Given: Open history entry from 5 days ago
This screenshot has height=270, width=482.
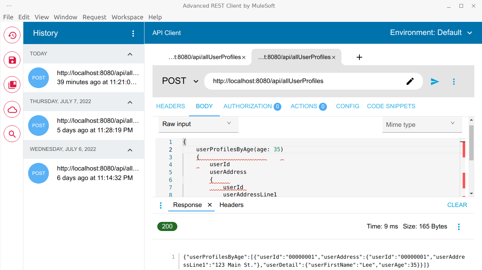Looking at the screenshot, I should coord(84,125).
